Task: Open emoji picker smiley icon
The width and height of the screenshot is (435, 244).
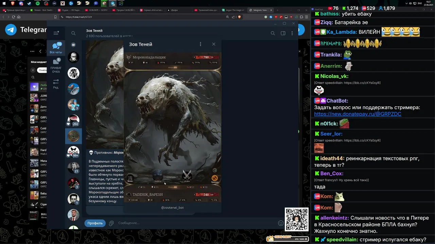Action: tap(281, 223)
